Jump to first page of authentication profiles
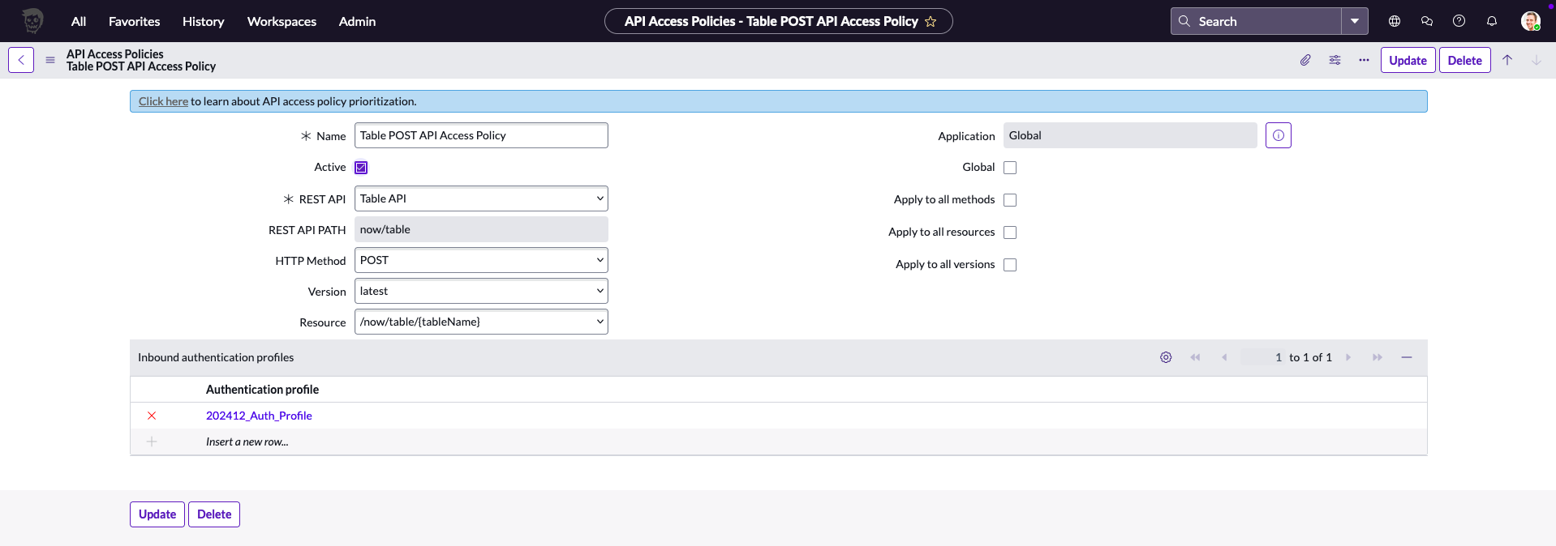The width and height of the screenshot is (1556, 546). pos(1195,357)
